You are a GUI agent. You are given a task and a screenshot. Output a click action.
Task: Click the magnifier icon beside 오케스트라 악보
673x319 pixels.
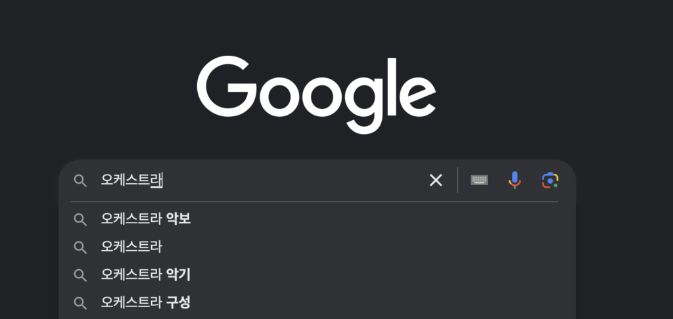(x=80, y=219)
